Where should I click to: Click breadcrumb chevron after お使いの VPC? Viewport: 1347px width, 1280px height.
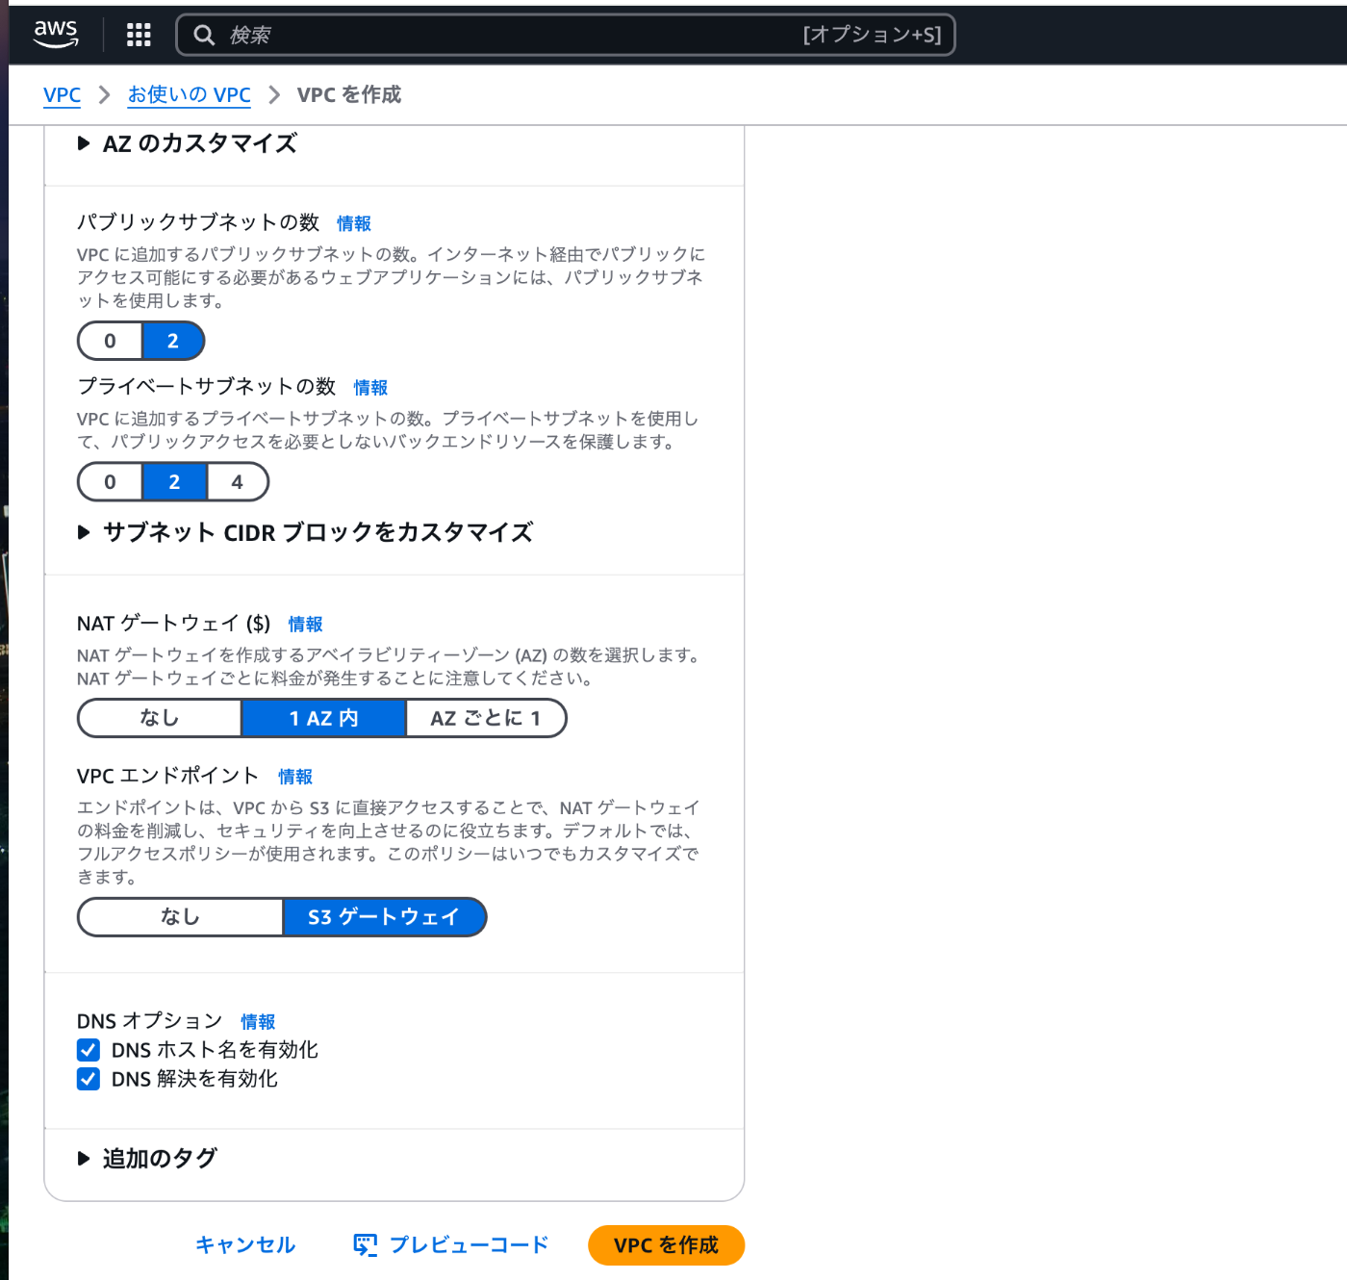(274, 94)
